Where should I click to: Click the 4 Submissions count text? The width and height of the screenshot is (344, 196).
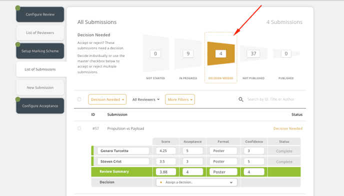coord(284,22)
